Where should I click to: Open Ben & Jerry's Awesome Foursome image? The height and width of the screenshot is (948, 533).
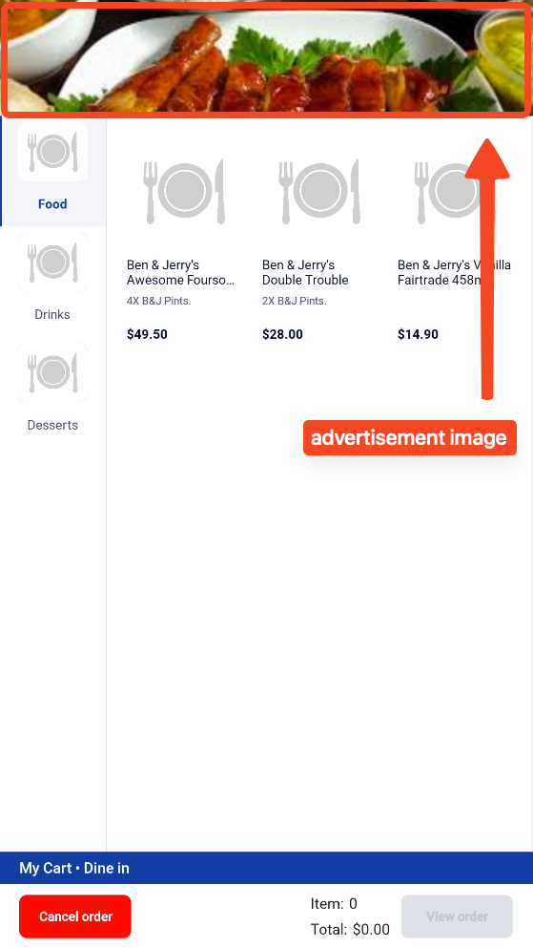[x=183, y=191]
